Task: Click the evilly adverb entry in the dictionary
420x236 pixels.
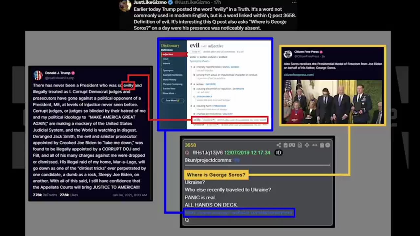Action: pyautogui.click(x=230, y=120)
